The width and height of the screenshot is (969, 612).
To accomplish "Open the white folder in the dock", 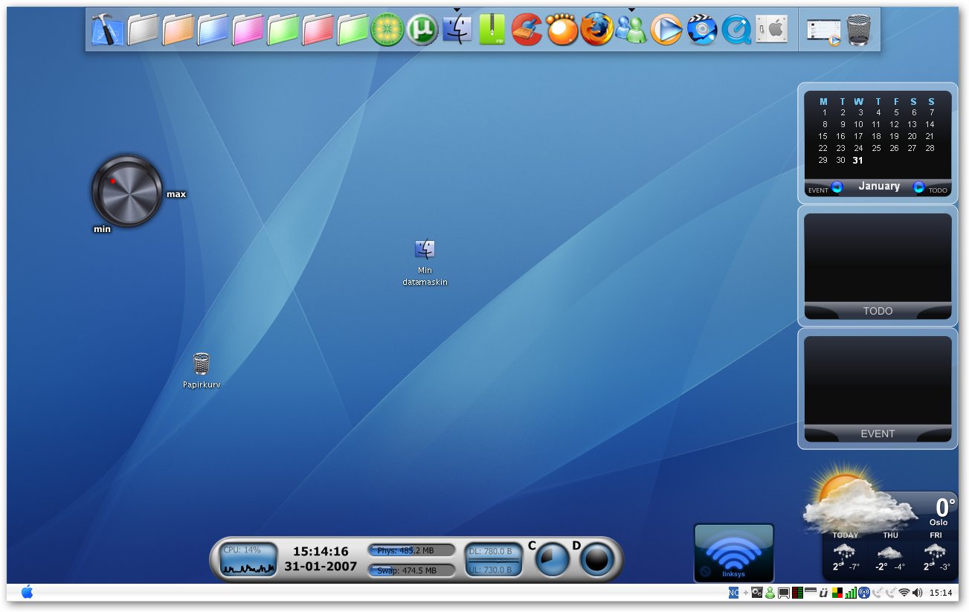I will click(x=143, y=30).
